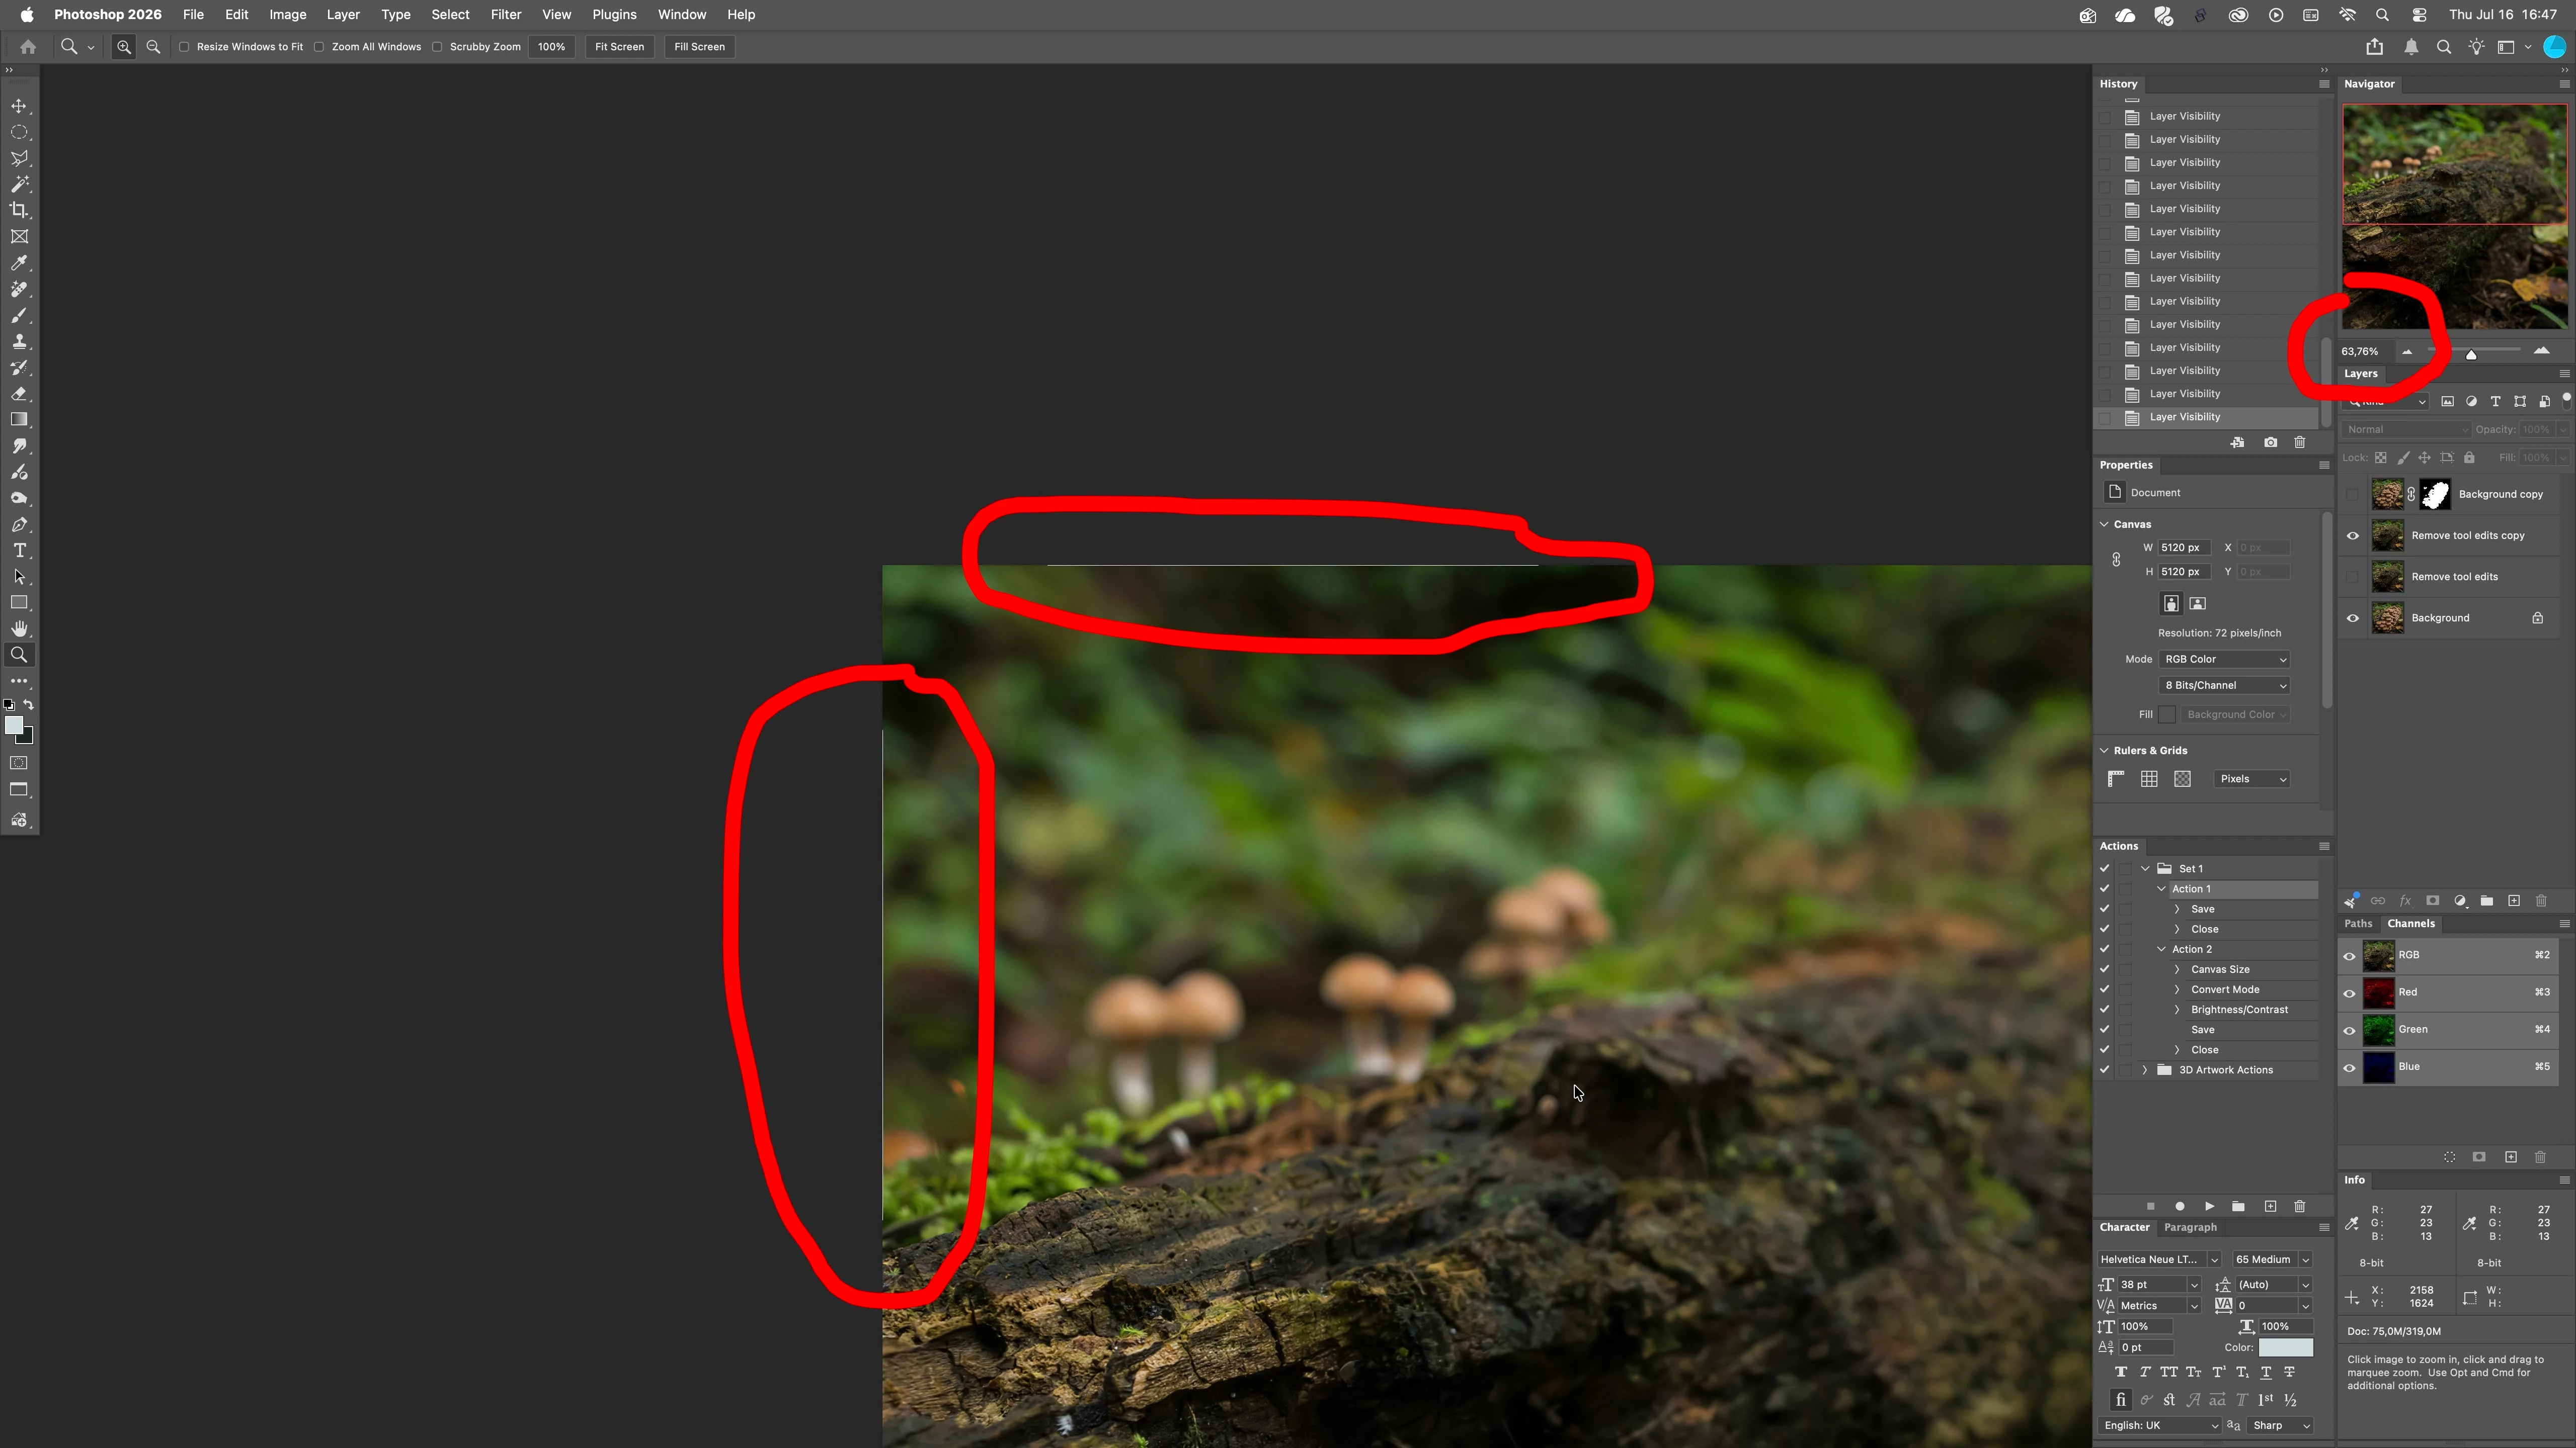Show the Background copy layer
Image resolution: width=2576 pixels, height=1448 pixels.
point(2353,495)
